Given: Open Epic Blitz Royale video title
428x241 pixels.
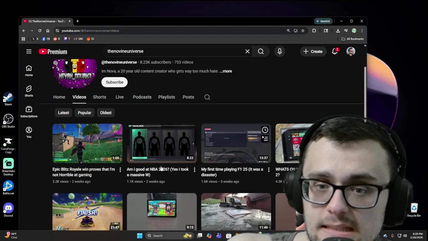Looking at the screenshot, I should 84,172.
